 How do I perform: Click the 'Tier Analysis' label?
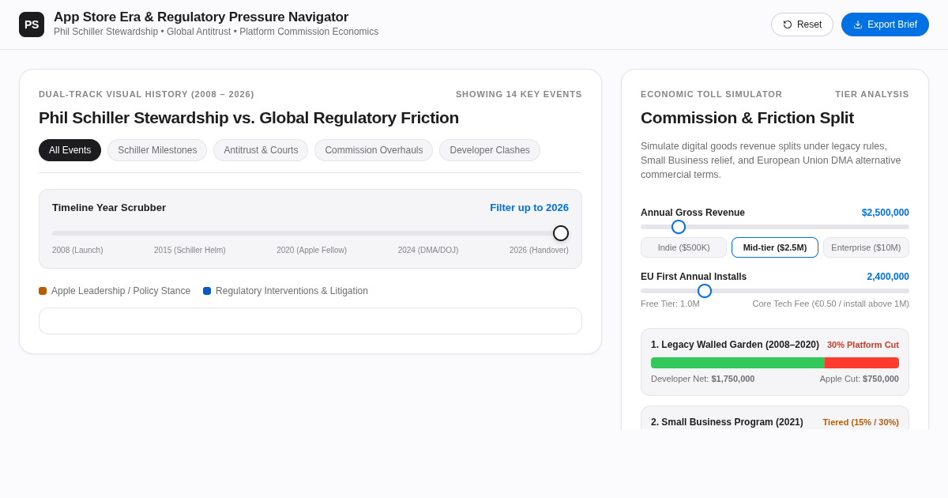pyautogui.click(x=872, y=94)
